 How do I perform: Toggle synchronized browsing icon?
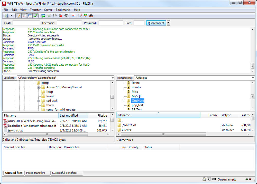85,16
